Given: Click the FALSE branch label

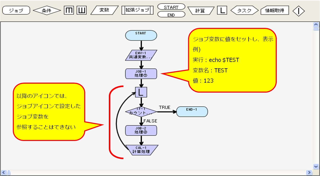Looking at the screenshot, I should pyautogui.click(x=150, y=121).
